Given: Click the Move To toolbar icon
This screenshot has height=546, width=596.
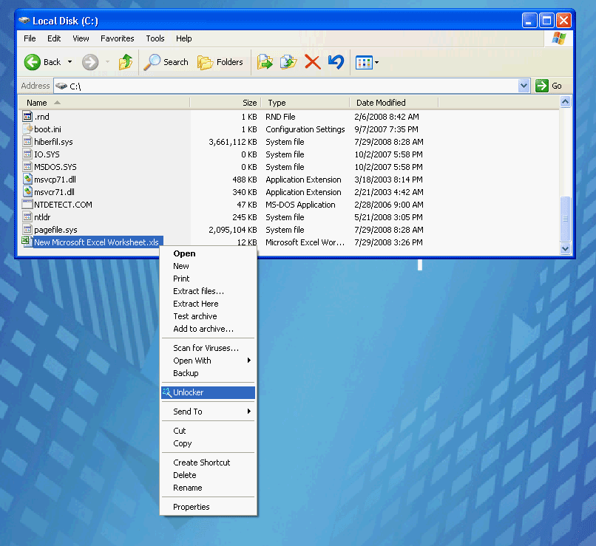Looking at the screenshot, I should [x=265, y=62].
